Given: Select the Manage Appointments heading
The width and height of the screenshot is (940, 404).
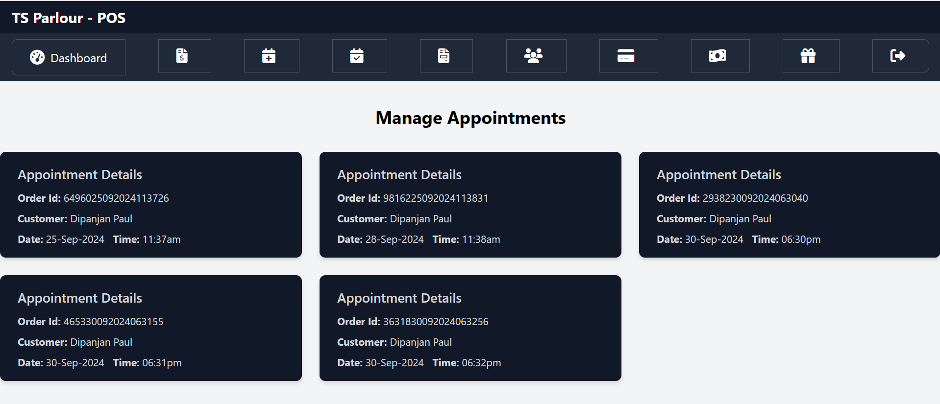Looking at the screenshot, I should (470, 118).
